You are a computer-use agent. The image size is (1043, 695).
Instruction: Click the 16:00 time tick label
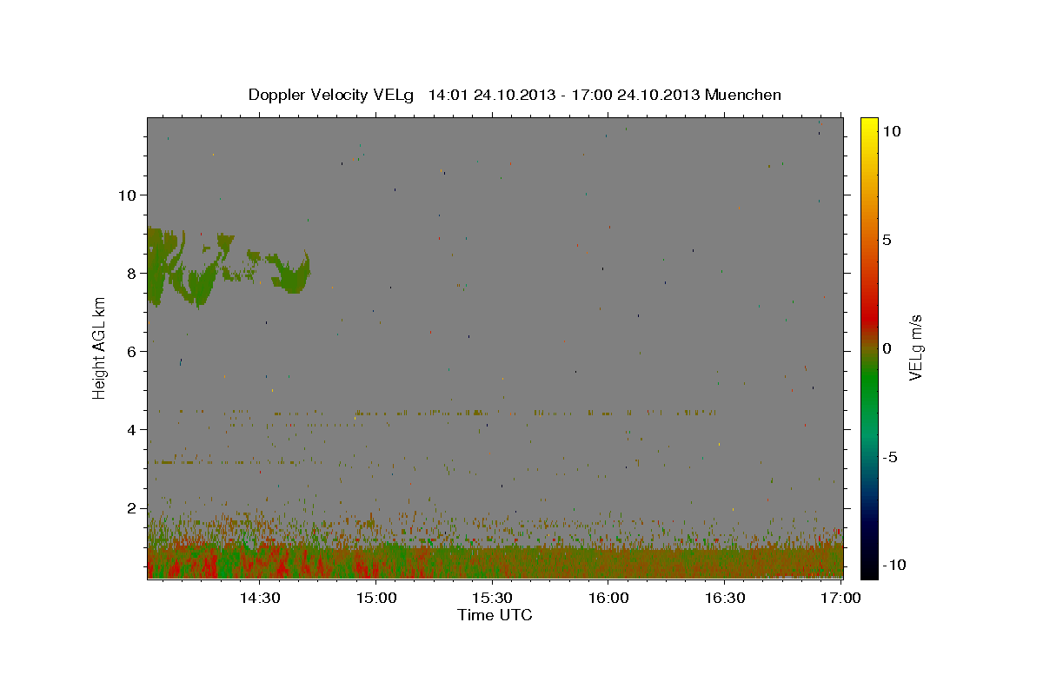[608, 598]
